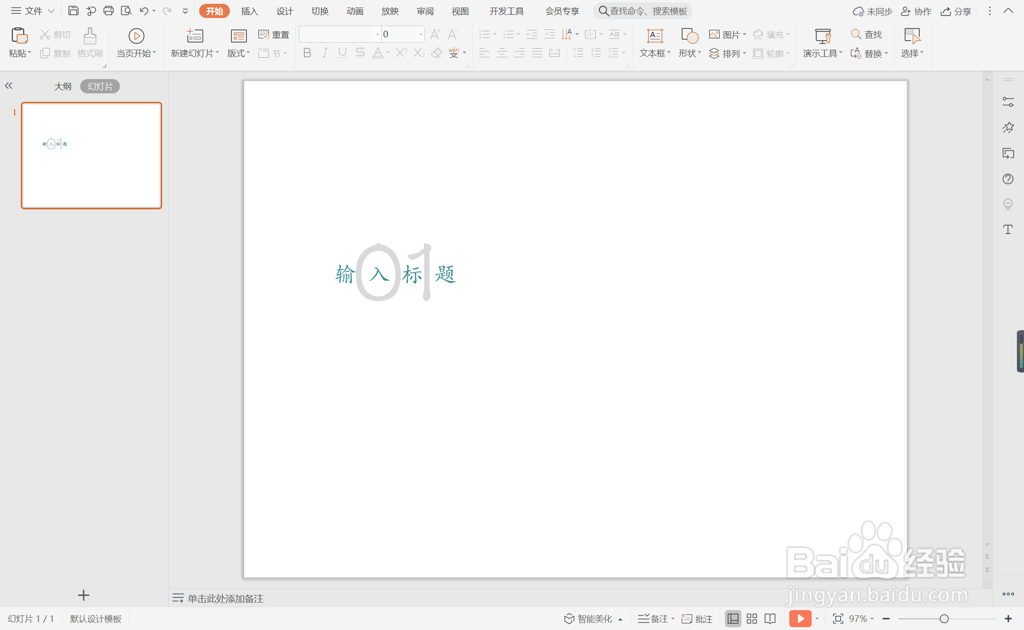Screen dimensions: 1024x630
Task: Click the Share button
Action: (956, 11)
